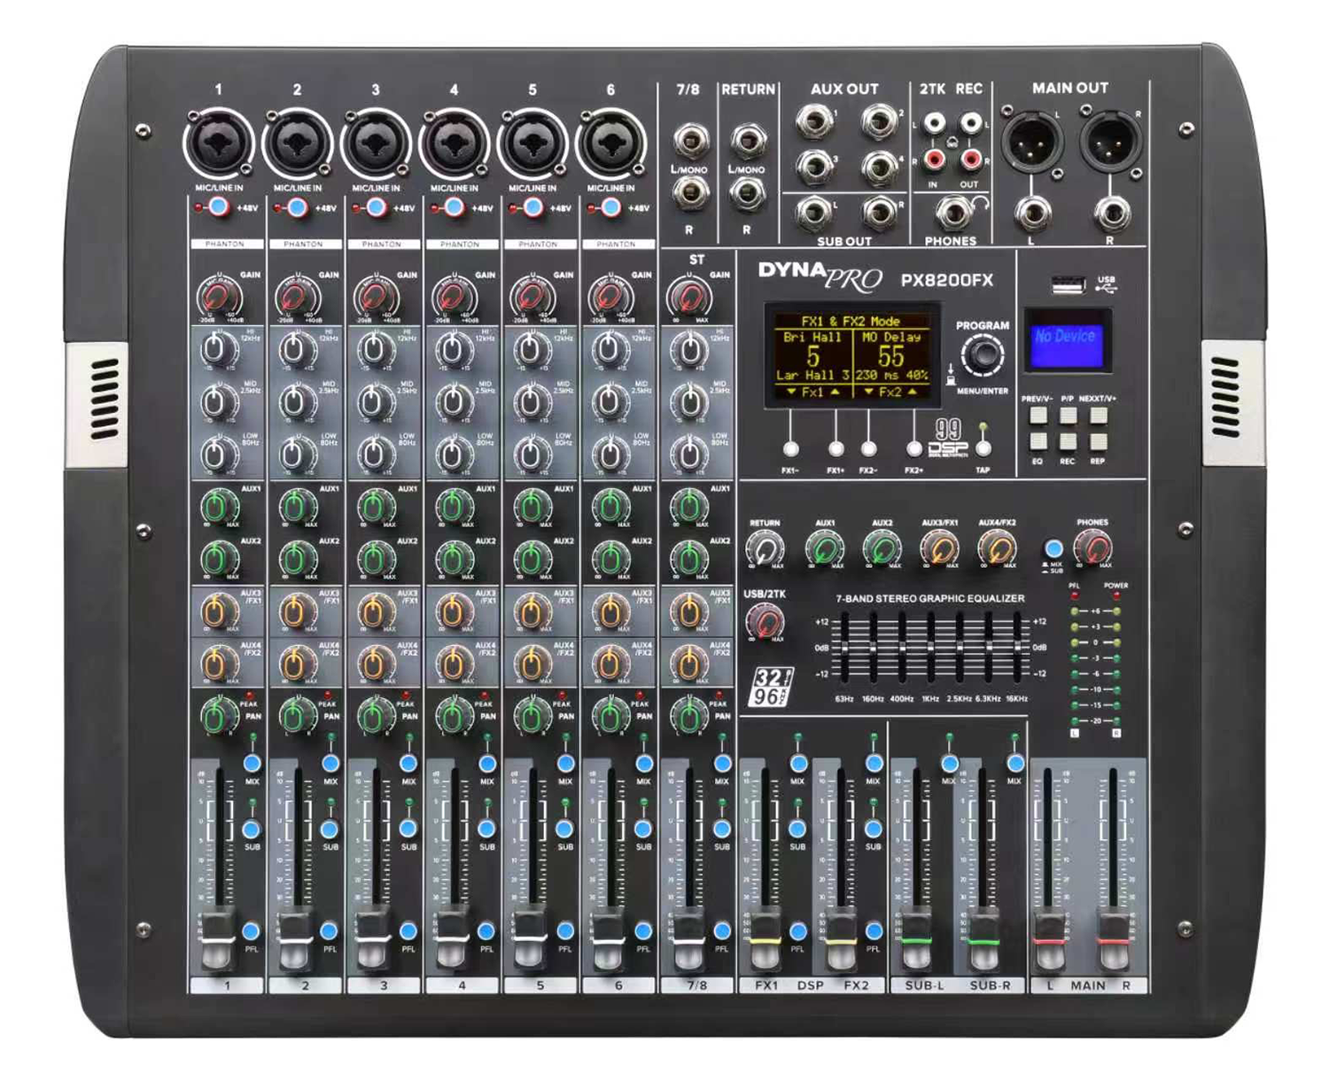Push the FX1+ button

click(835, 449)
